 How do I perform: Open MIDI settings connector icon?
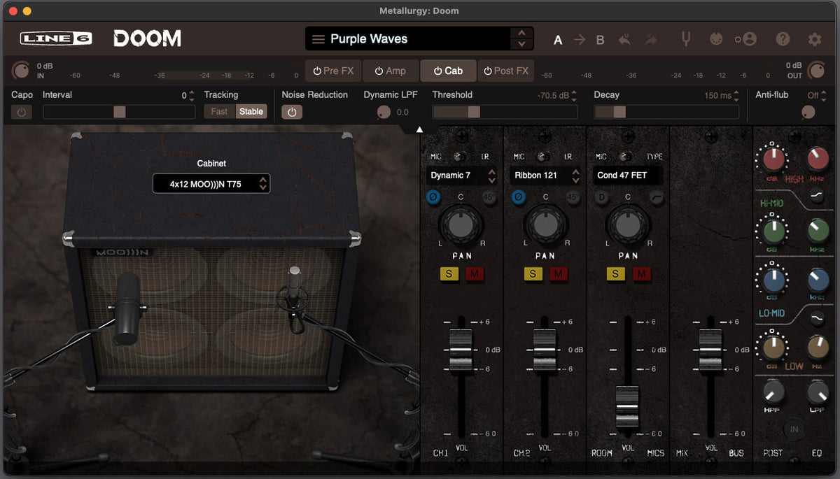[x=716, y=39]
